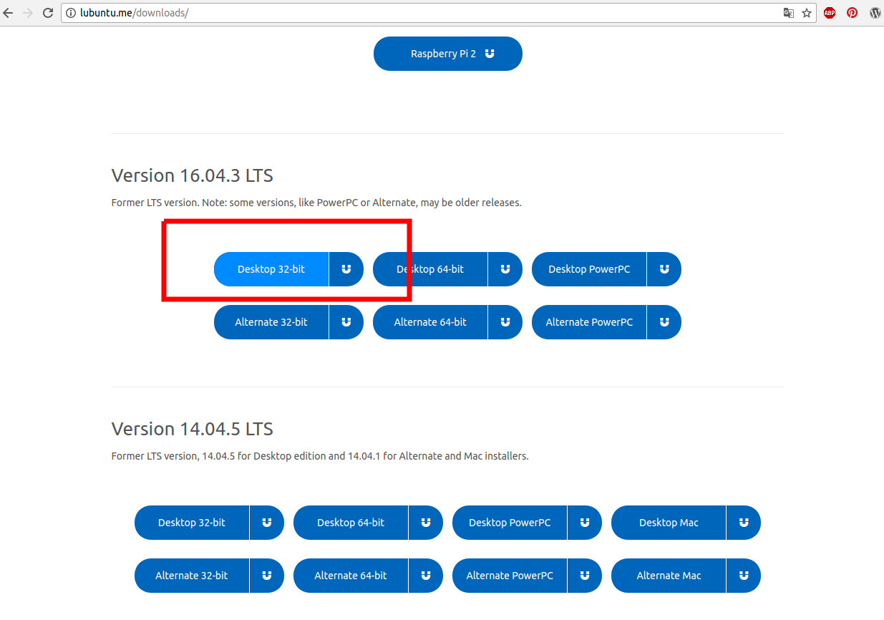The width and height of the screenshot is (884, 620).
Task: Get torrent magnet for 16.04.3 Alternate 32-bit
Action: coord(346,322)
